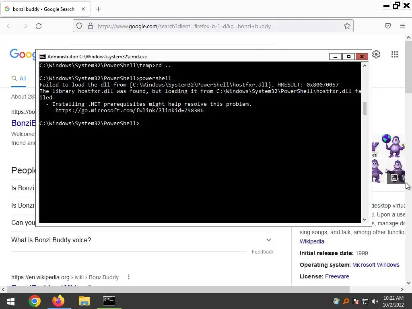Click the volume speaker tray icon
This screenshot has height=309, width=412.
(375, 301)
